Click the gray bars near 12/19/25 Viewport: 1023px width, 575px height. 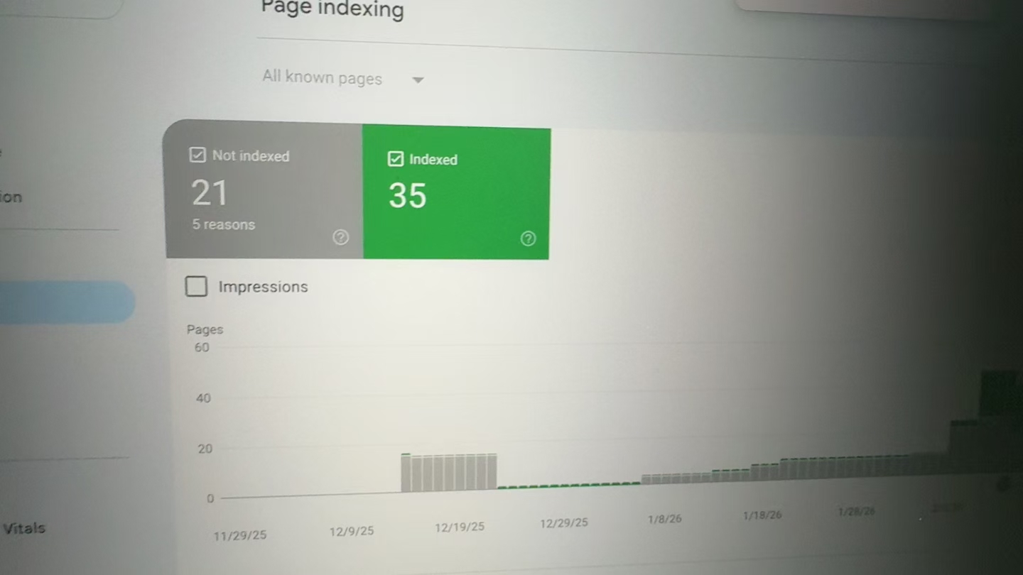point(448,473)
